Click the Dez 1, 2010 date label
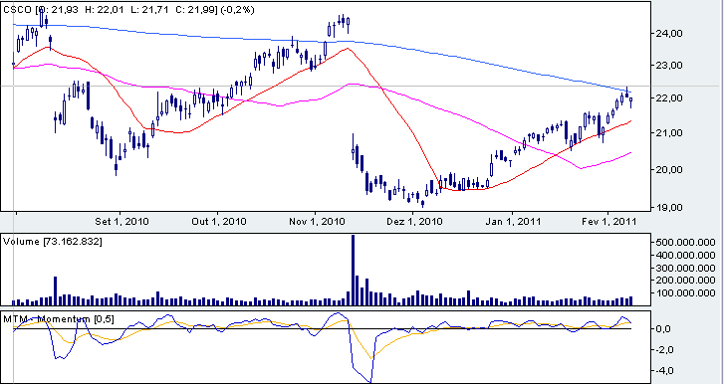 point(415,222)
